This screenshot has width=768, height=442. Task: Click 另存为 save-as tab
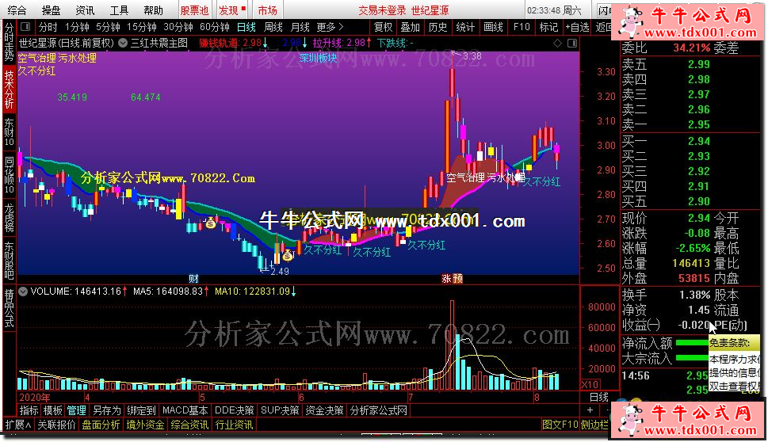click(x=106, y=410)
